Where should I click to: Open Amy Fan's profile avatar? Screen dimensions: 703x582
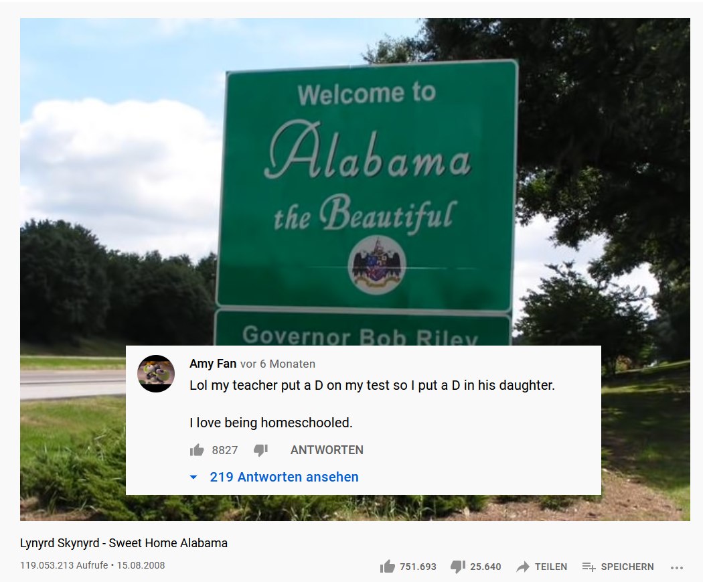[x=156, y=374]
